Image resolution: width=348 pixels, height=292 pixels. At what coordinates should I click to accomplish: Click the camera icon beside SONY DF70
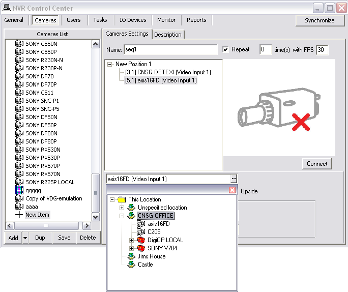19,76
